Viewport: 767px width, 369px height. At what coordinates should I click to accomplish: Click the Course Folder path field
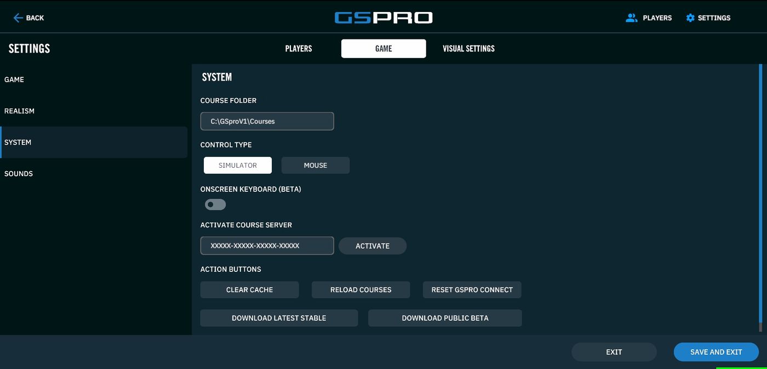(x=267, y=121)
